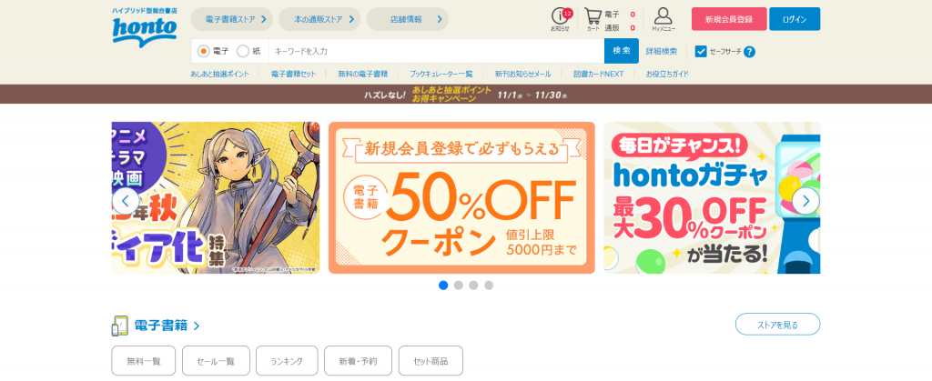This screenshot has height=381, width=932.
Task: Jump to the third carousel dot
Action: point(473,286)
